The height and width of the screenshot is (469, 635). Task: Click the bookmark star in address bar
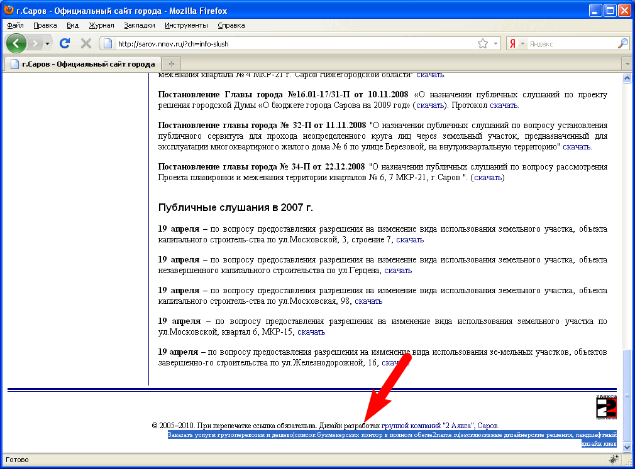[x=482, y=44]
